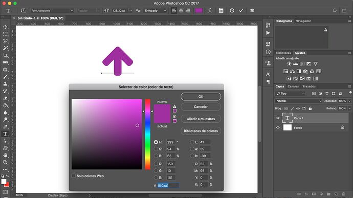Image resolution: width=353 pixels, height=198 pixels.
Task: Open the warp text options
Action: [210, 11]
